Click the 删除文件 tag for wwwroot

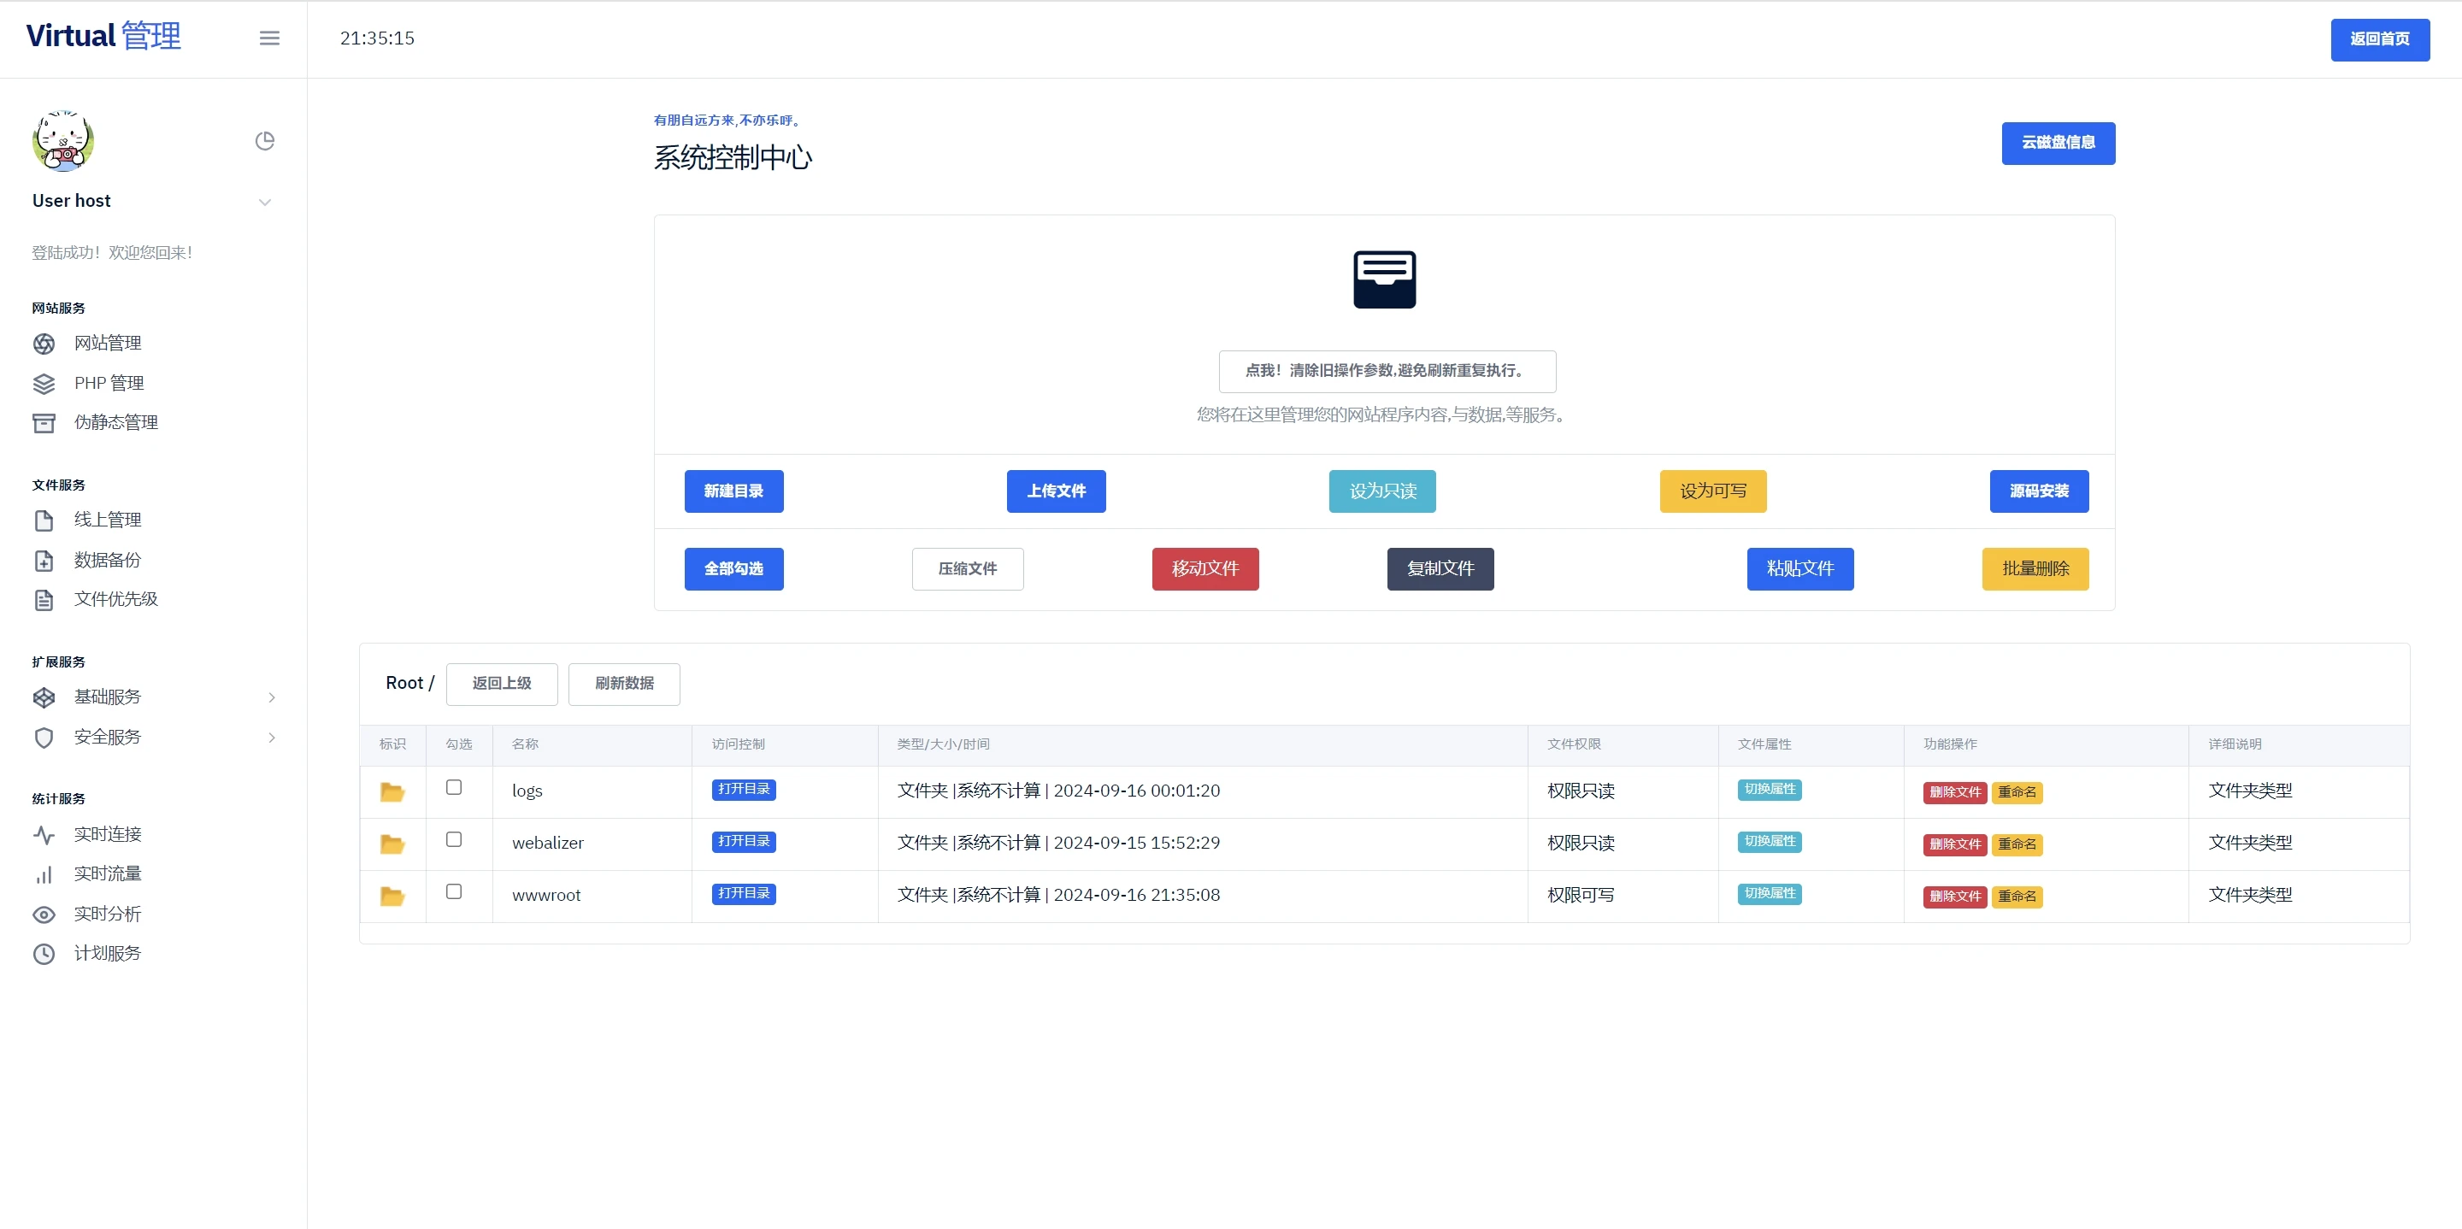tap(1954, 897)
